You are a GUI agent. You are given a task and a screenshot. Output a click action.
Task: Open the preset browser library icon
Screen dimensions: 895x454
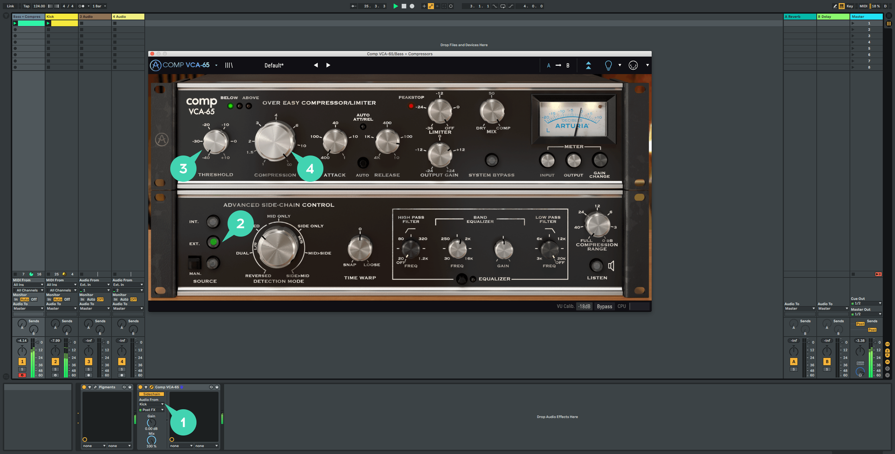tap(229, 65)
